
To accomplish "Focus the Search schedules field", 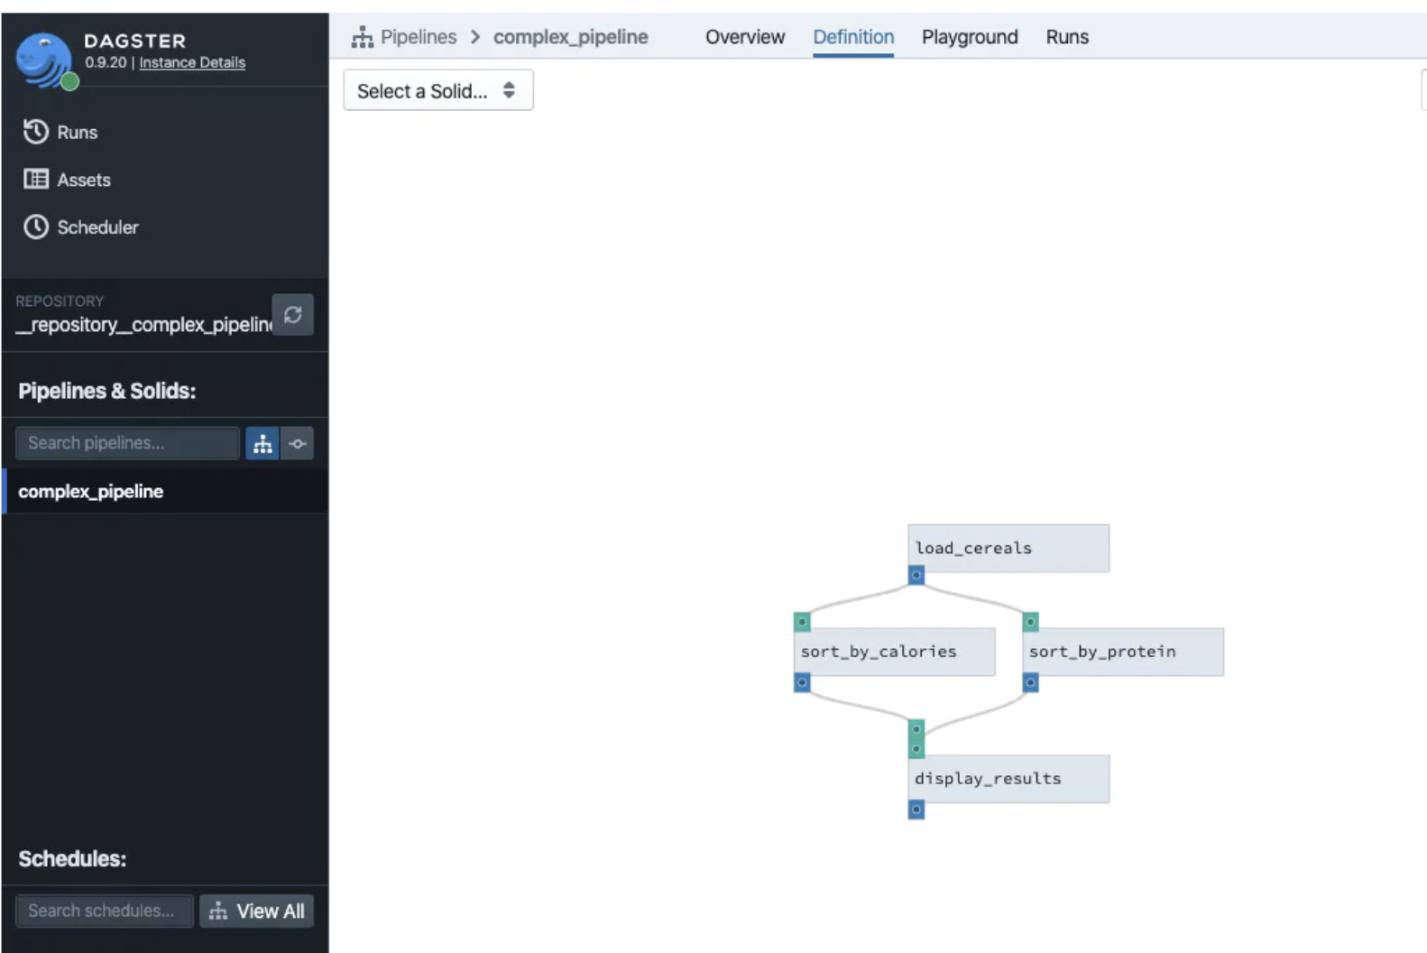I will (105, 911).
